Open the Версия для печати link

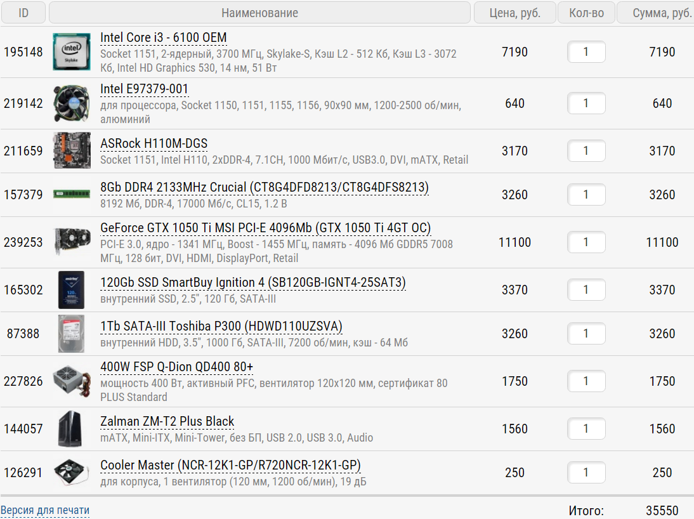[x=44, y=510]
